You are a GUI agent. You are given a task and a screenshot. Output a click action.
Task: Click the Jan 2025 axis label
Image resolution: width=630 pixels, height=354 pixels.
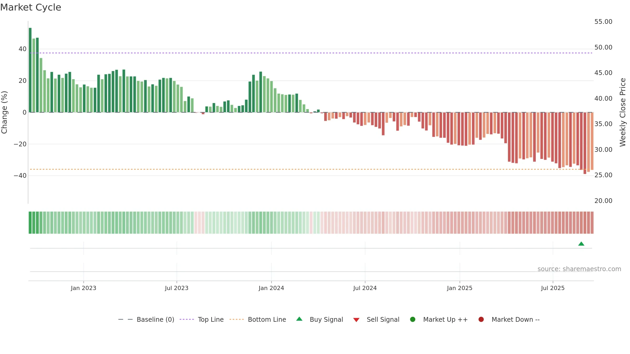click(460, 288)
